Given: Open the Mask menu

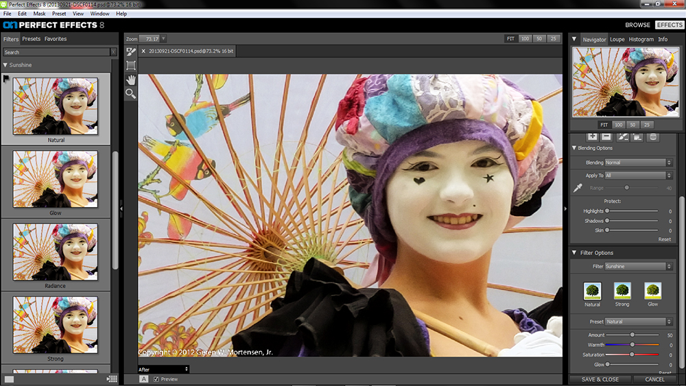Looking at the screenshot, I should tap(39, 14).
